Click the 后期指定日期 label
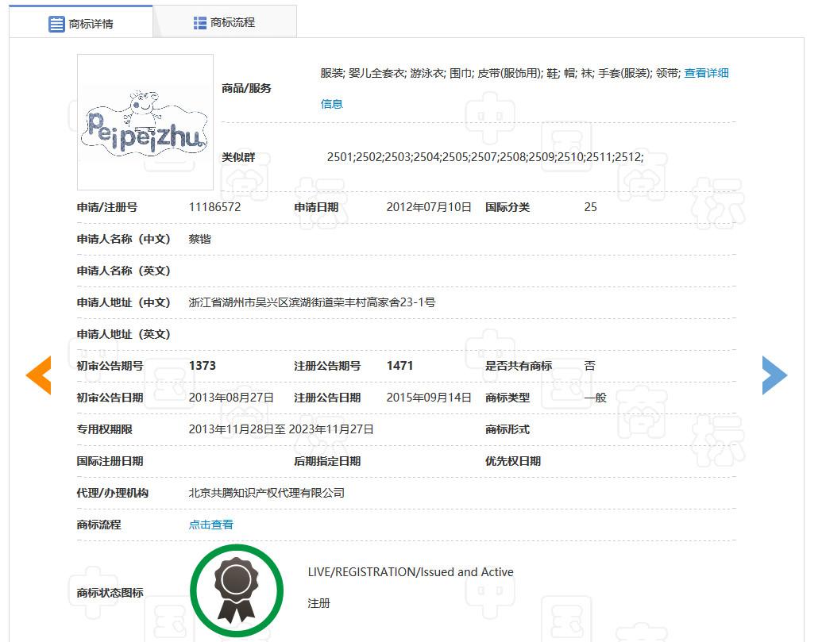The height and width of the screenshot is (642, 822). pyautogui.click(x=327, y=461)
